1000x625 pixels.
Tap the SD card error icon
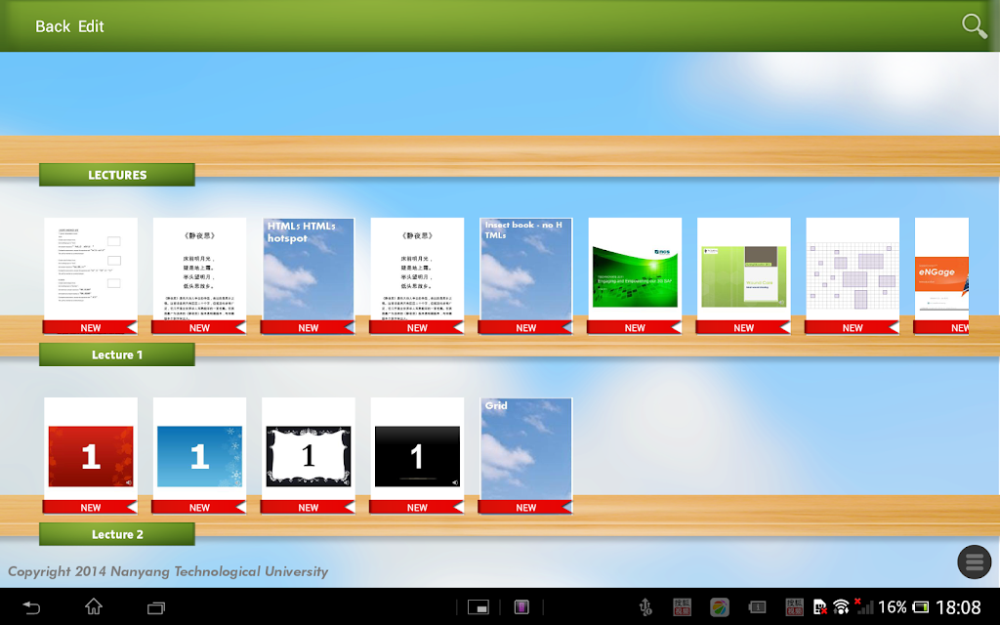tap(819, 607)
